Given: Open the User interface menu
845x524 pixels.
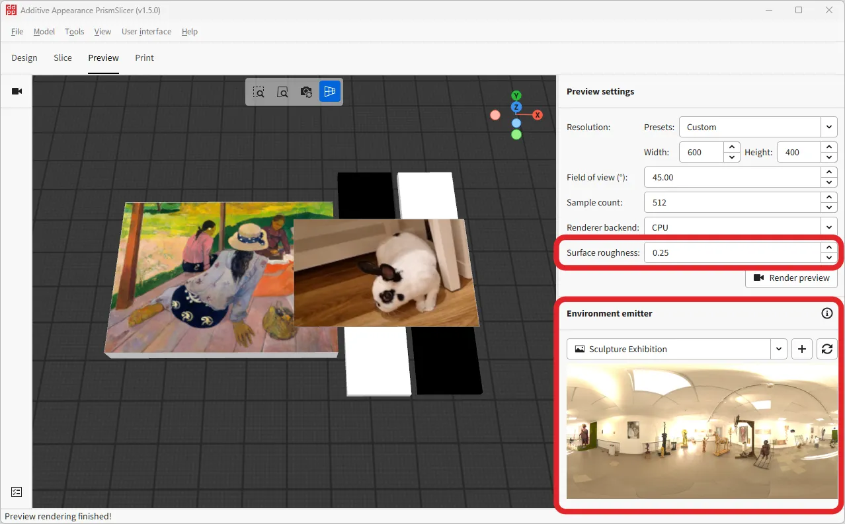Looking at the screenshot, I should click(146, 31).
